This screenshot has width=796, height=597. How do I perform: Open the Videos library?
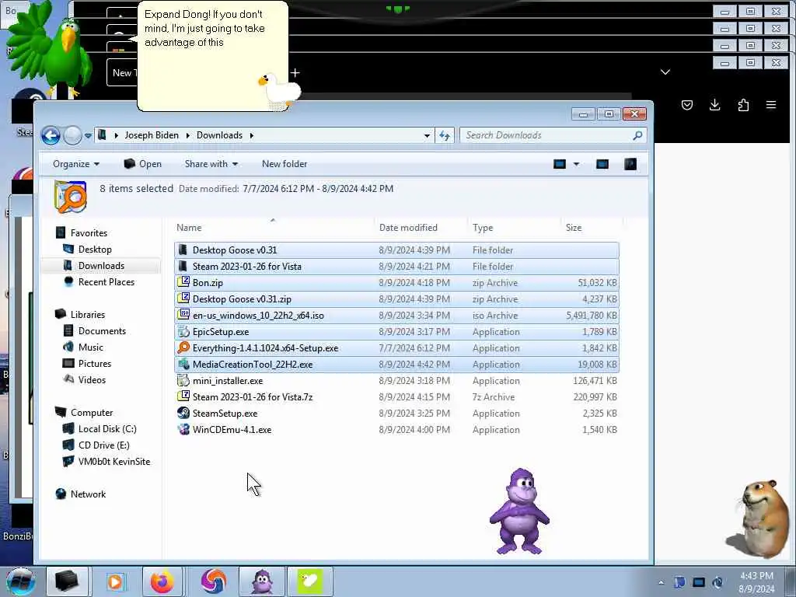92,379
